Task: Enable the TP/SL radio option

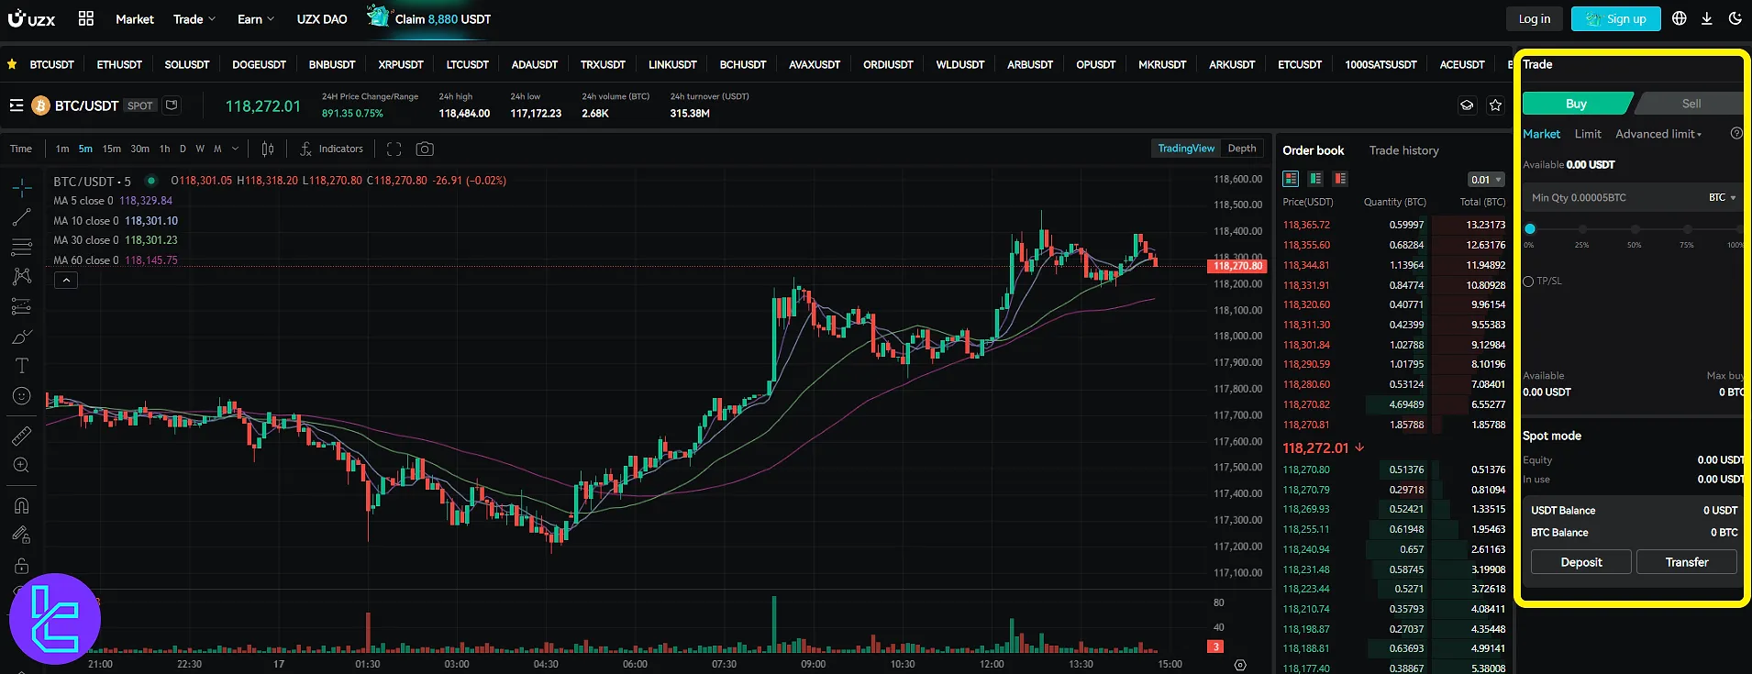Action: [x=1528, y=282]
